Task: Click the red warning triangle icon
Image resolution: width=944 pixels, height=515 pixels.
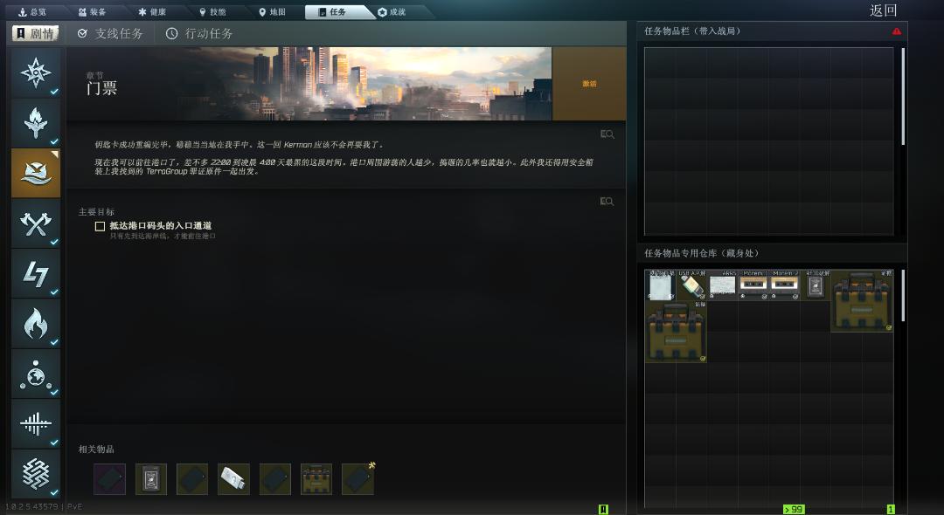Action: click(x=897, y=31)
